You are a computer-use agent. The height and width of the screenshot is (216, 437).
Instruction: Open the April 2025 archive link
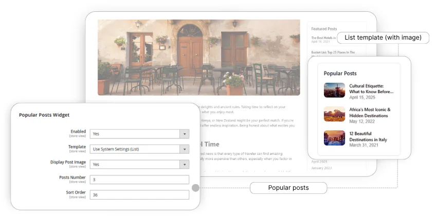(319, 161)
